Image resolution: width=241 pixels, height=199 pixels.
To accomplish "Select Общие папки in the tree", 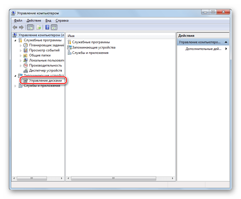I will [40, 55].
